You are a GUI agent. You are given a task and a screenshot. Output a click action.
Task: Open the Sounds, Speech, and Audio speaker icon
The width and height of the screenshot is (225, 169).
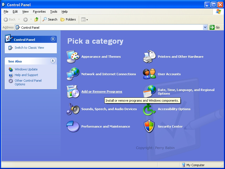click(73, 109)
